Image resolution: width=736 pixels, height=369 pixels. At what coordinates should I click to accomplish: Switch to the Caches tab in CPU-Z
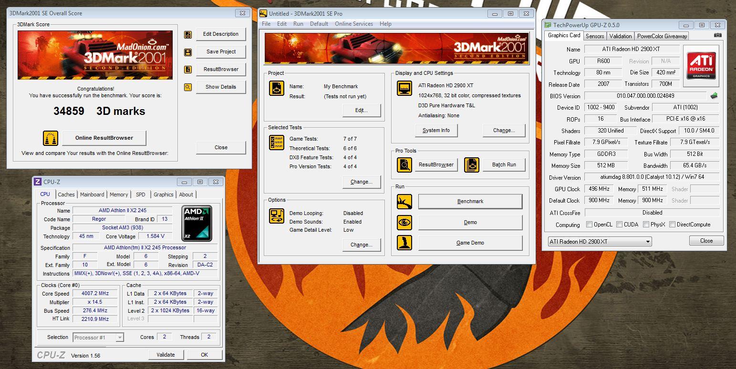66,195
